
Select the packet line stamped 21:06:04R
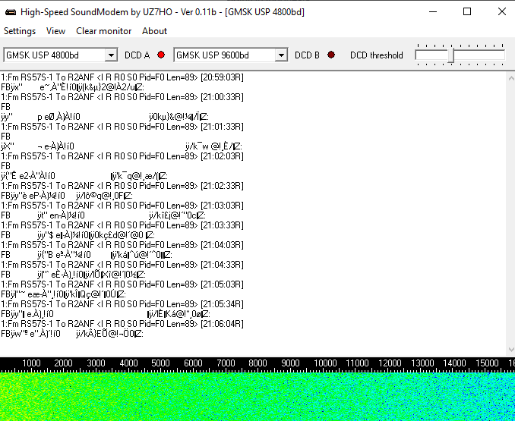(x=122, y=324)
